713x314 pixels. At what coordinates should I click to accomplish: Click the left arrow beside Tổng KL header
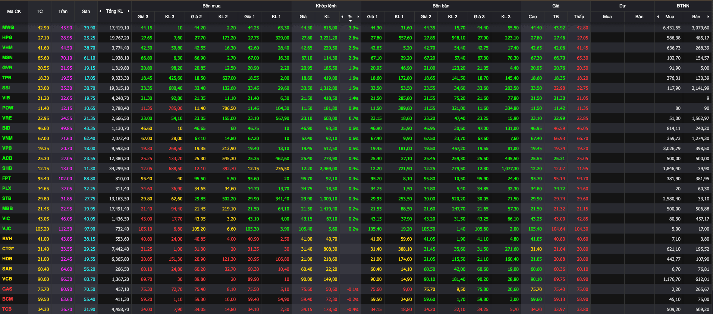pyautogui.click(x=100, y=11)
